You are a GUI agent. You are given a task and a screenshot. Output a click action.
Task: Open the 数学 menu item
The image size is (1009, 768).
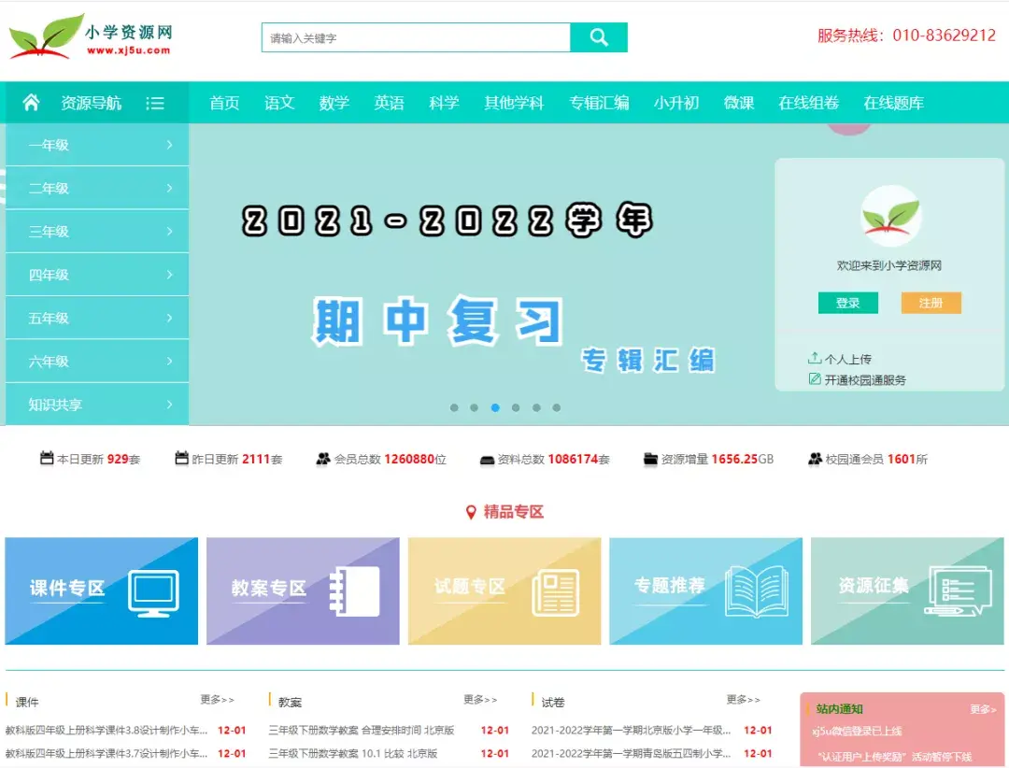[334, 103]
